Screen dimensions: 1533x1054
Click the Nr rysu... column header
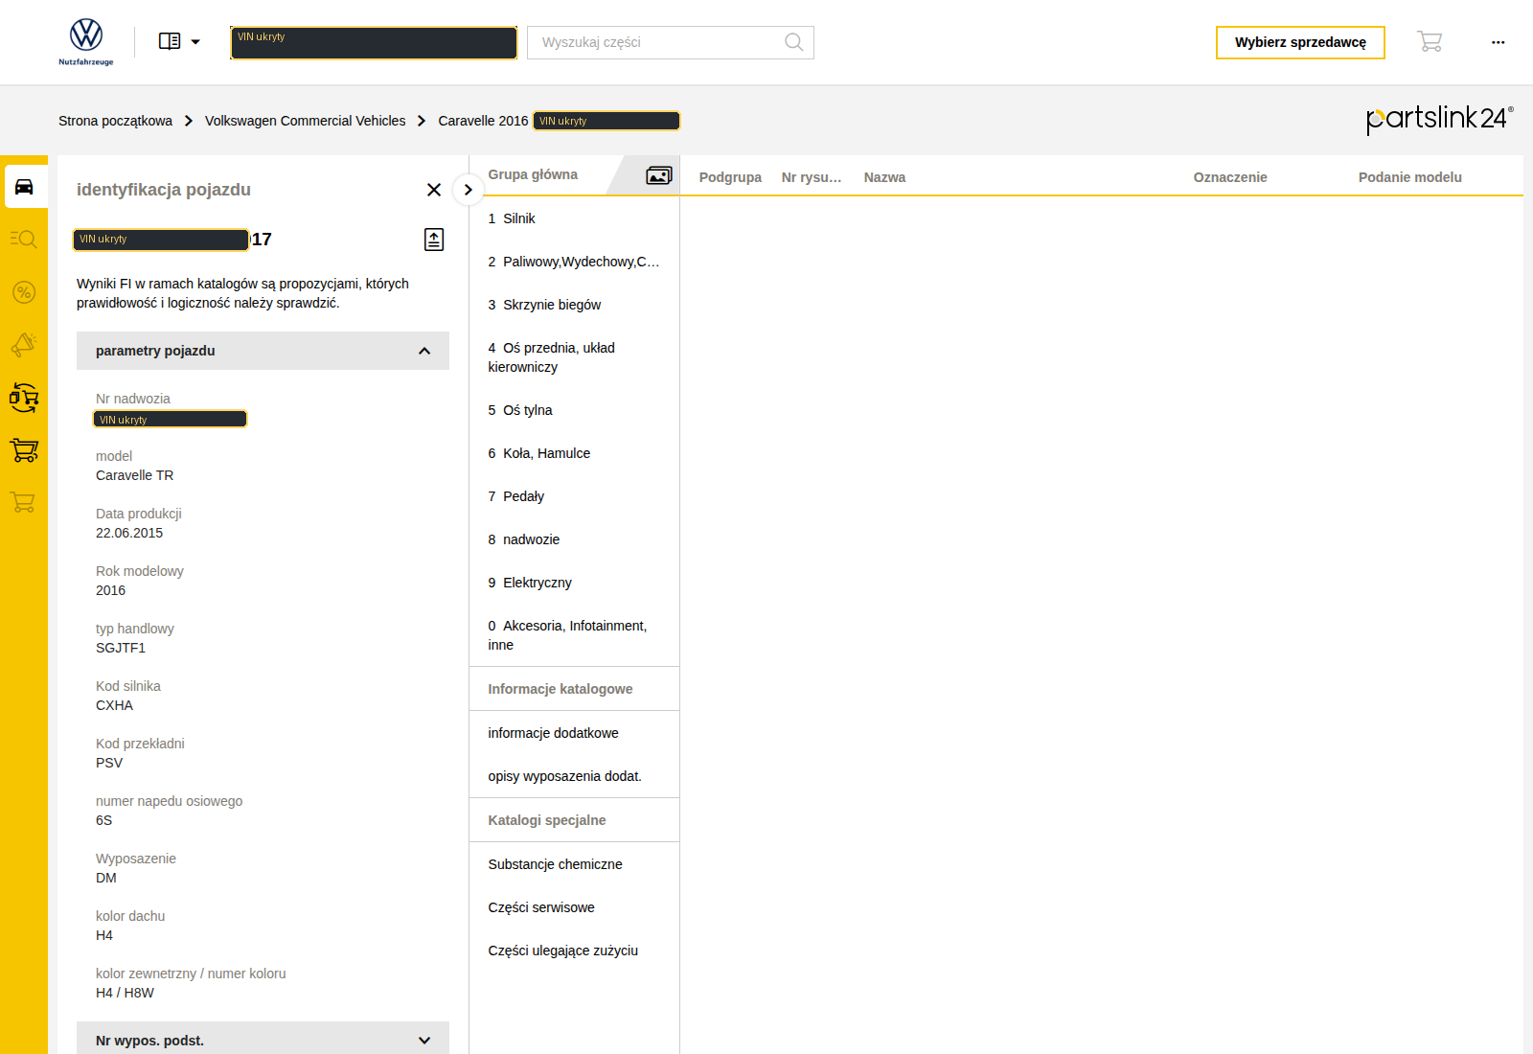coord(812,177)
